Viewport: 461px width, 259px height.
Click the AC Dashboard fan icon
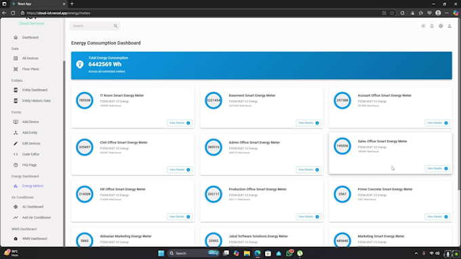16,207
